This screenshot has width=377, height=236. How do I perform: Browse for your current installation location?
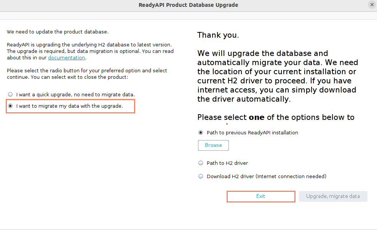point(213,145)
